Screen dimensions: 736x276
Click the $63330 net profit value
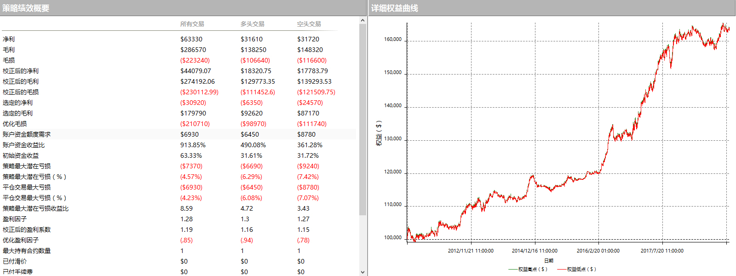point(191,39)
